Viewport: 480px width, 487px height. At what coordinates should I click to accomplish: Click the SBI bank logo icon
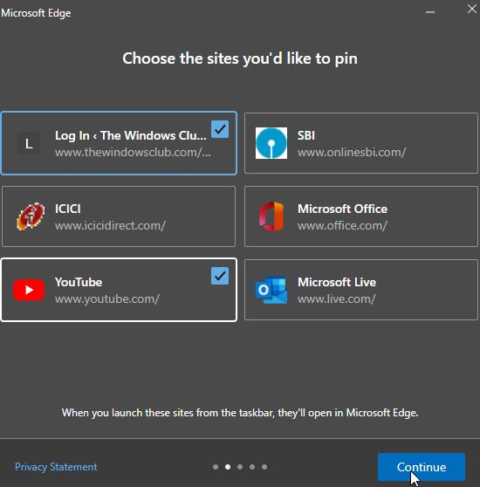coord(271,143)
